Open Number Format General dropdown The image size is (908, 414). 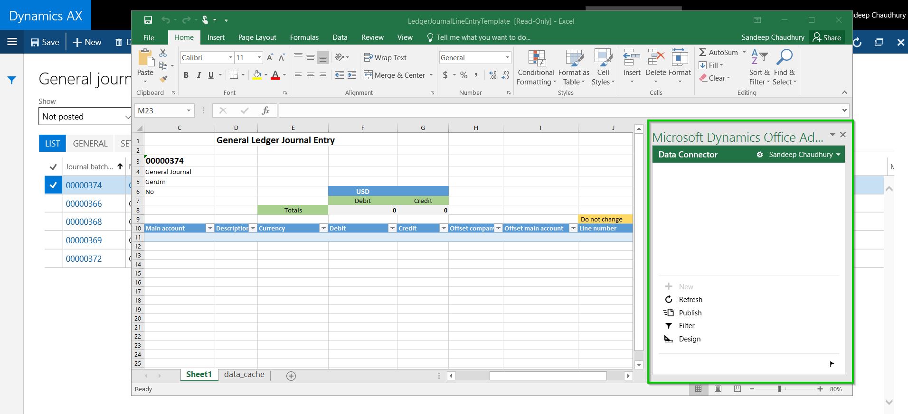coord(507,57)
